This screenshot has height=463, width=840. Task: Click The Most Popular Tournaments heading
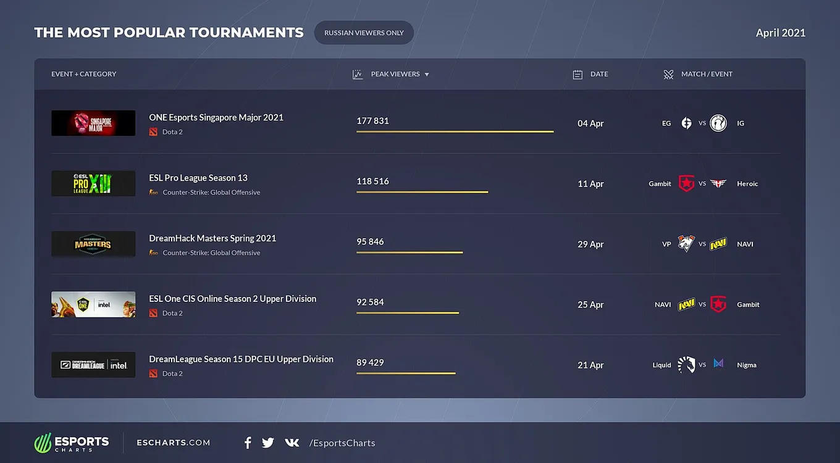click(x=169, y=33)
